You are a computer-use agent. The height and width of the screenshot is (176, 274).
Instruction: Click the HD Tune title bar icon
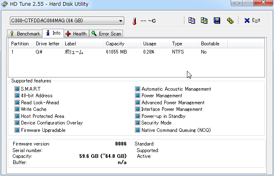tap(5, 4)
